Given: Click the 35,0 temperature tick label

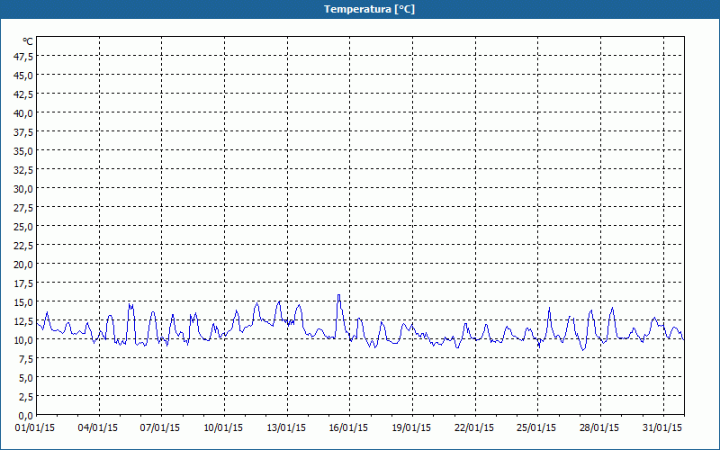Looking at the screenshot, I should [24, 151].
